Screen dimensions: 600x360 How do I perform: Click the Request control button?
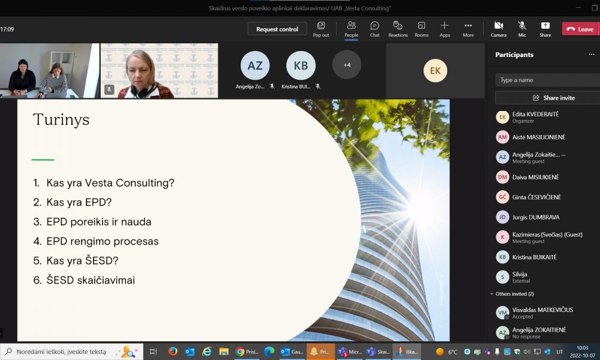pyautogui.click(x=277, y=29)
